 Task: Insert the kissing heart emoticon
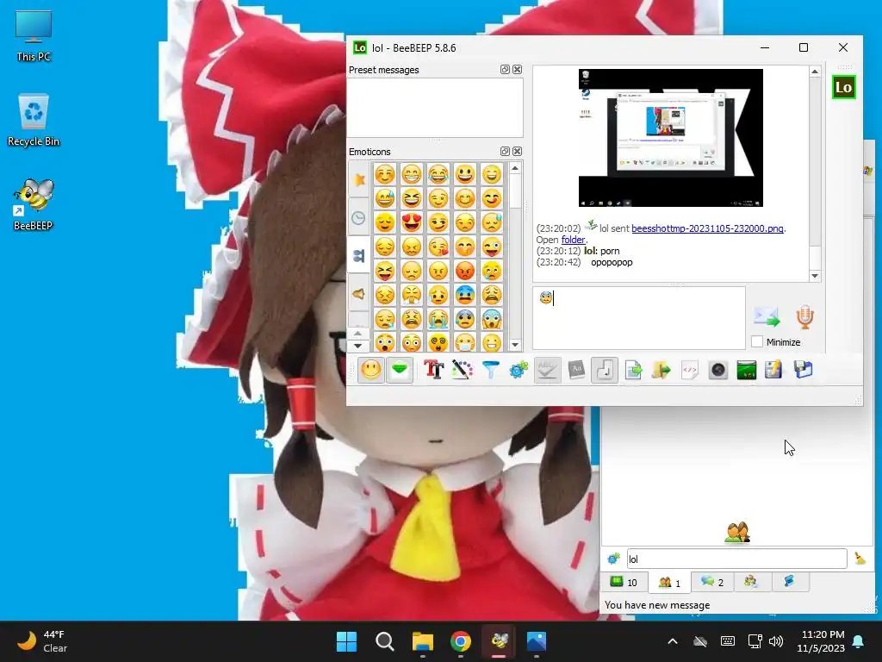(438, 247)
